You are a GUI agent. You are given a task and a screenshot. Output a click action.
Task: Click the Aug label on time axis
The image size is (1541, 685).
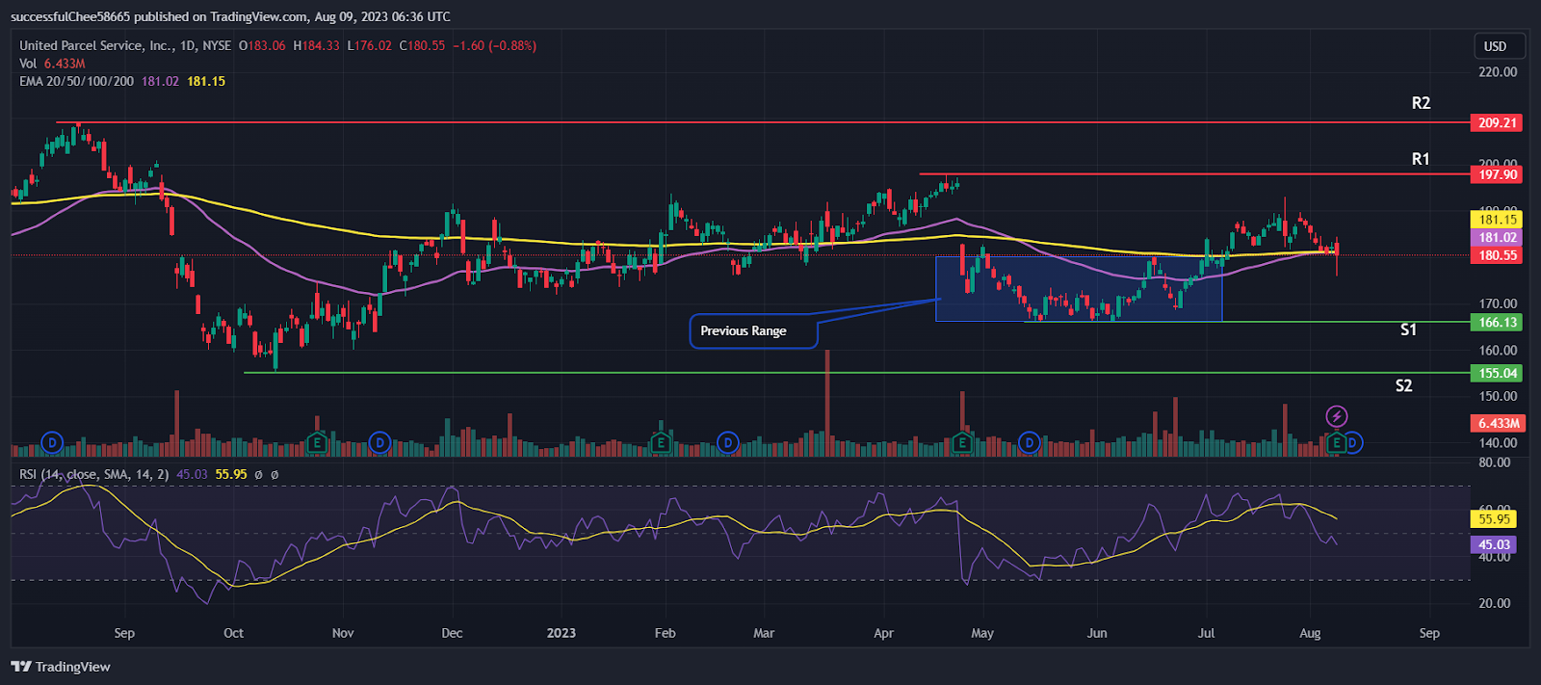[1310, 633]
